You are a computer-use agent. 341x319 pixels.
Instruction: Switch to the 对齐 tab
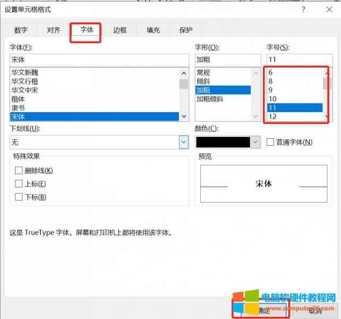(54, 30)
